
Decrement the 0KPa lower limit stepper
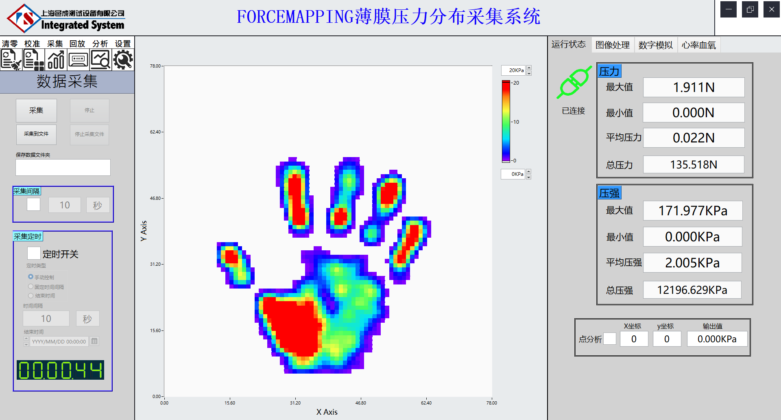pos(529,177)
